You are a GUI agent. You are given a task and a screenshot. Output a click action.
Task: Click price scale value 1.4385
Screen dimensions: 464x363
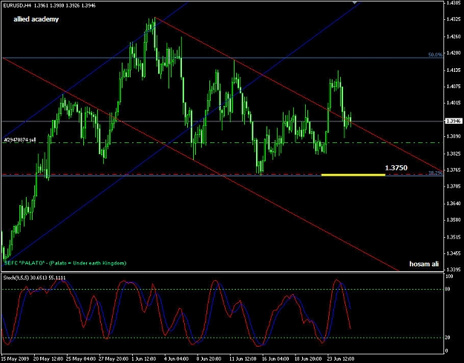click(x=454, y=3)
